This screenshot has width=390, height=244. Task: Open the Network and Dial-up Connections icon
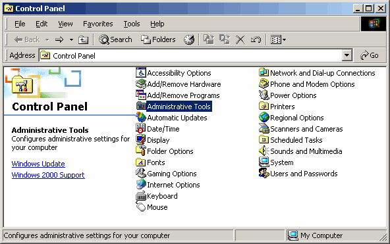[264, 73]
